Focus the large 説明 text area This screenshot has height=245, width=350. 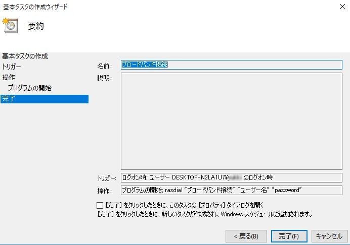pos(231,121)
